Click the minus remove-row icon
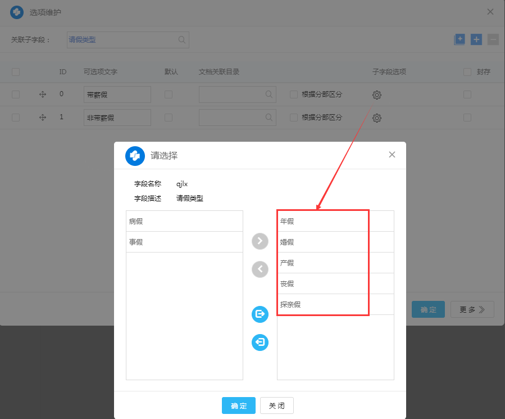505x419 pixels. click(x=493, y=39)
